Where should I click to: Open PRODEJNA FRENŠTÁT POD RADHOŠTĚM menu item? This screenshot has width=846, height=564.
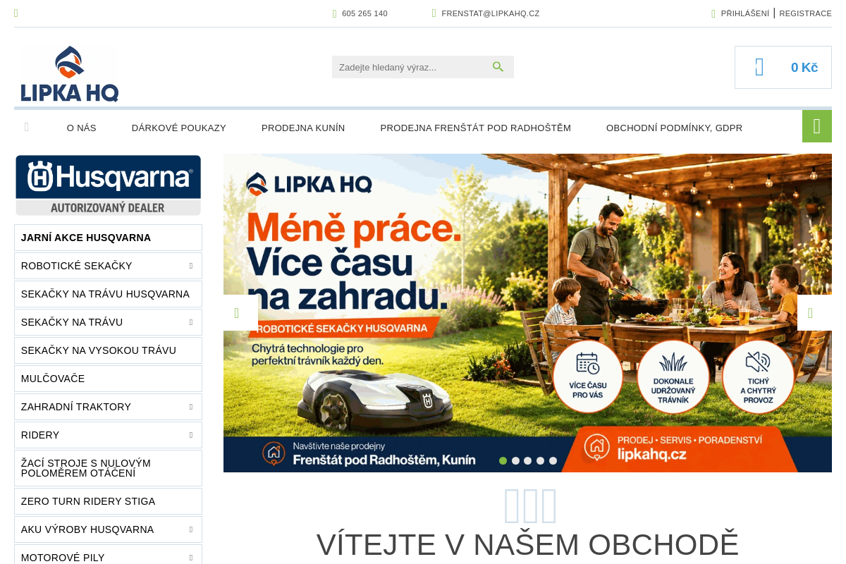(x=476, y=128)
